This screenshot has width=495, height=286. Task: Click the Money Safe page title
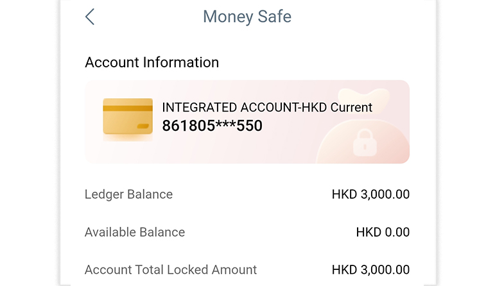click(247, 17)
